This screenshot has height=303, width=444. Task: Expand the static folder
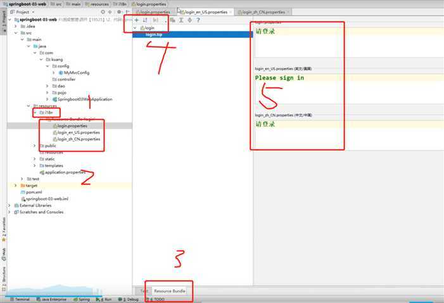(x=35, y=159)
